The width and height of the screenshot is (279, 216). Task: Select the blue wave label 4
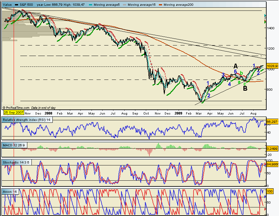tap(229, 84)
